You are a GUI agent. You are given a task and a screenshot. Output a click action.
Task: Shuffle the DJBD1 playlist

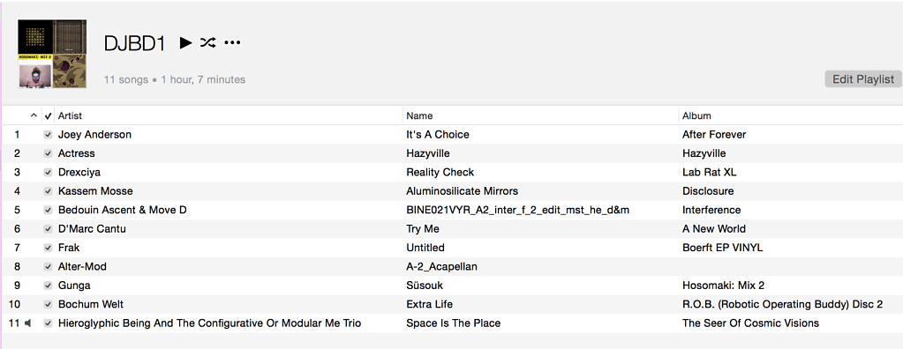pyautogui.click(x=208, y=42)
